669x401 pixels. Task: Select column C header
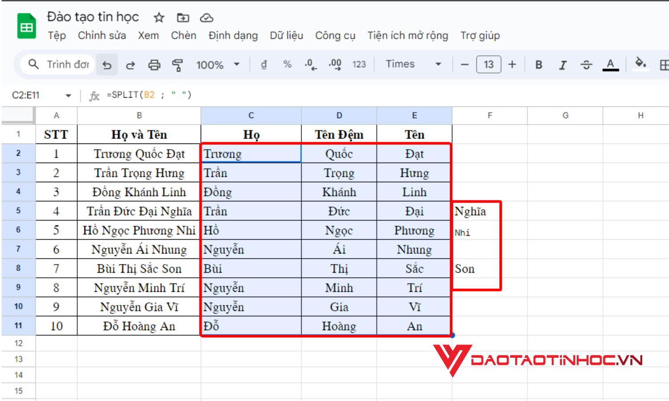pos(251,115)
